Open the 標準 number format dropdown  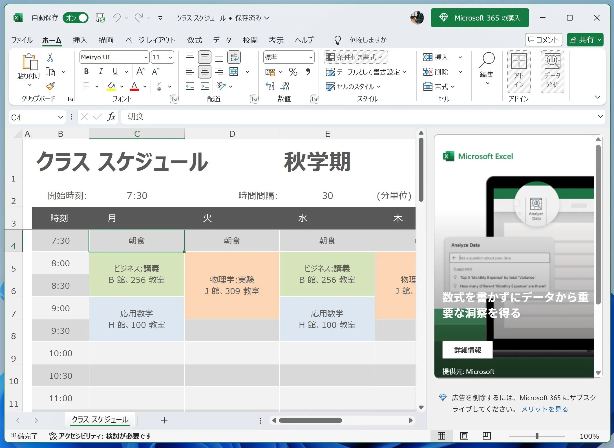tap(310, 57)
